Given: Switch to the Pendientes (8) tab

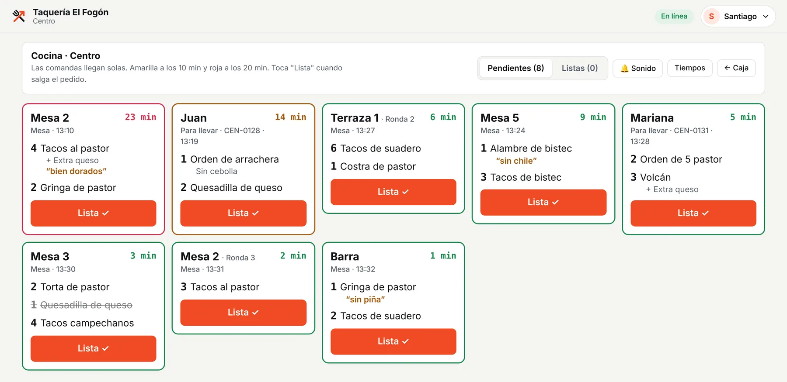Looking at the screenshot, I should 515,68.
